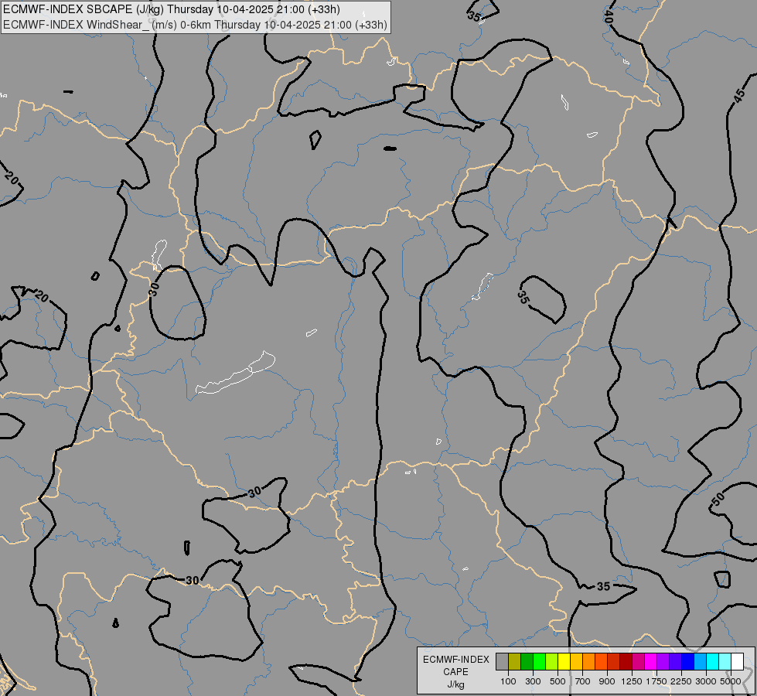The width and height of the screenshot is (757, 696).
Task: Click the dark maroon legend swatch
Action: (626, 662)
